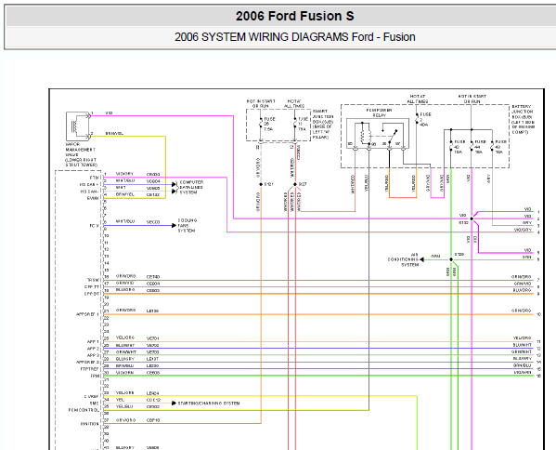The width and height of the screenshot is (556, 450).
Task: Click the "HS CAN -" pin label
Action: tap(89, 192)
